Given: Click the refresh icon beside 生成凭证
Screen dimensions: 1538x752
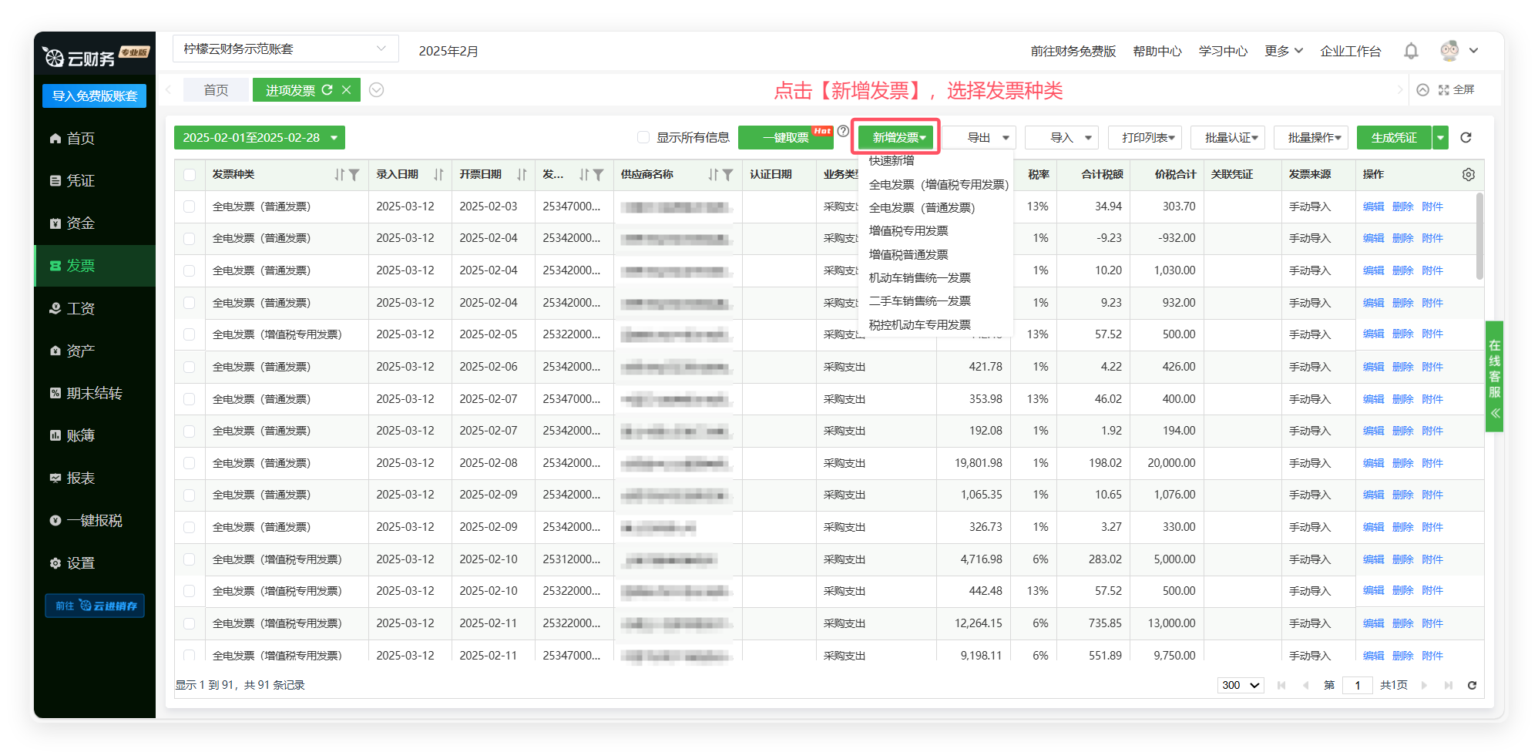Looking at the screenshot, I should pos(1466,138).
